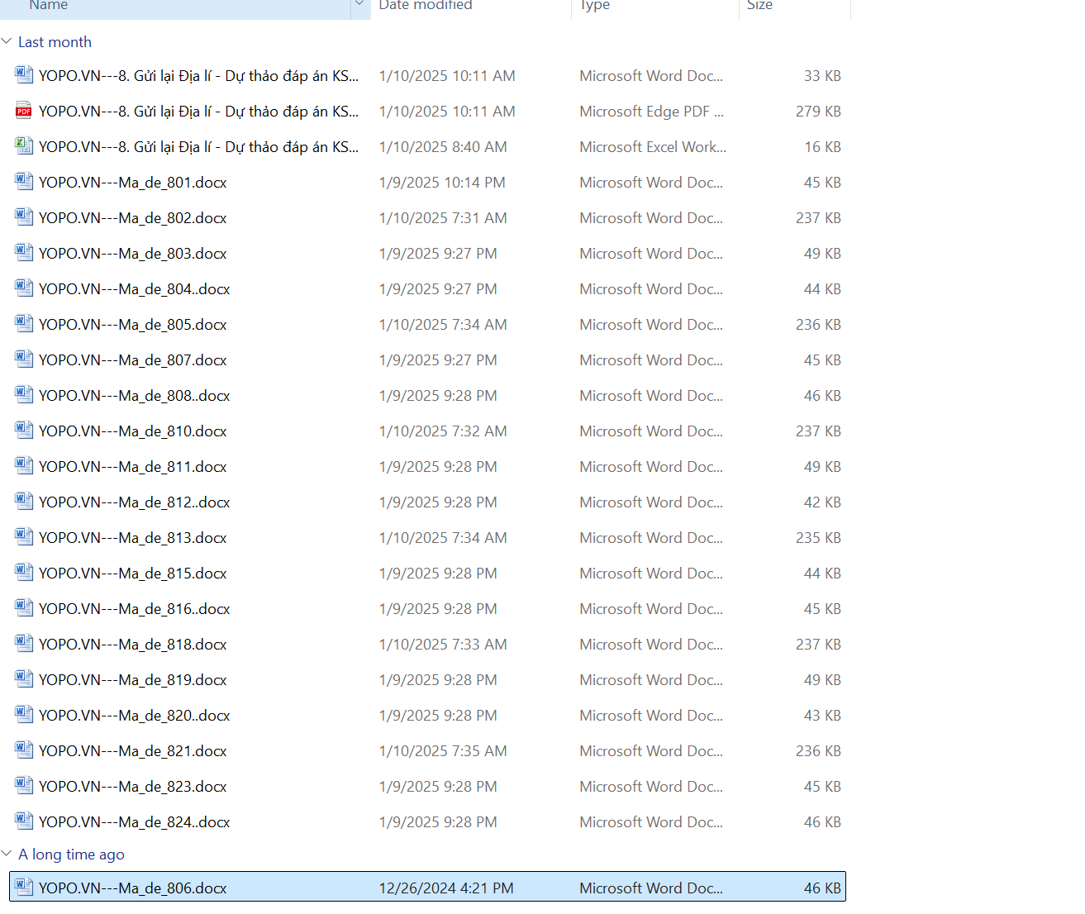Click the Word icon next to Ma_de_813.docx
Screen dimensions: 1085x914
coord(23,537)
